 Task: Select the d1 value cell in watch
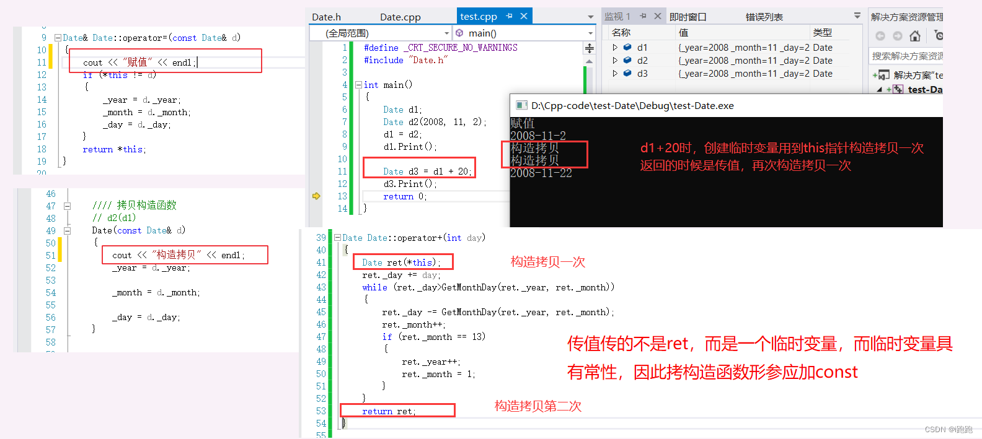coord(743,48)
